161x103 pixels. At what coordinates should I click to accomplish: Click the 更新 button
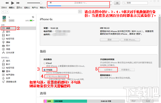click(110, 40)
